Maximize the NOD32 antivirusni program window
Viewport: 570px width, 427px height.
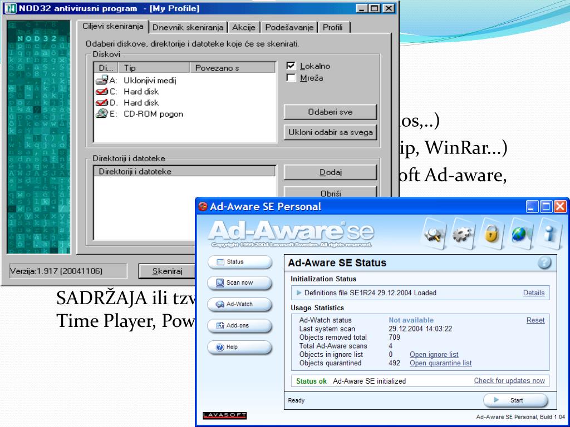pyautogui.click(x=374, y=8)
